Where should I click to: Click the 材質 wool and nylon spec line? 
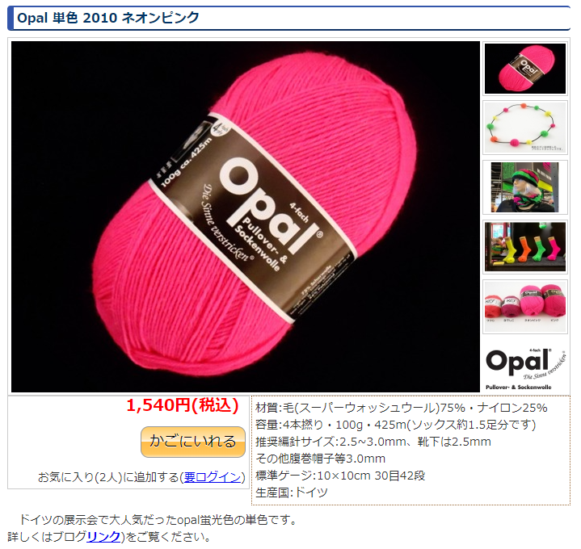pos(402,408)
